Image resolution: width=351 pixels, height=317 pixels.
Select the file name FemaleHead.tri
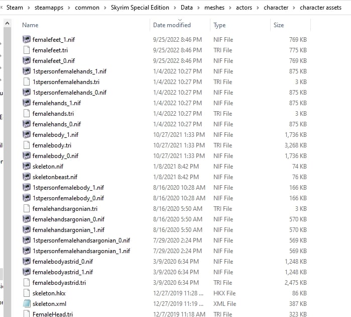(53, 314)
